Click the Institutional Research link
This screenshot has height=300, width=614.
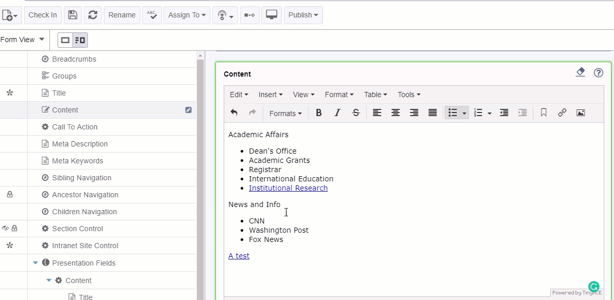click(288, 188)
